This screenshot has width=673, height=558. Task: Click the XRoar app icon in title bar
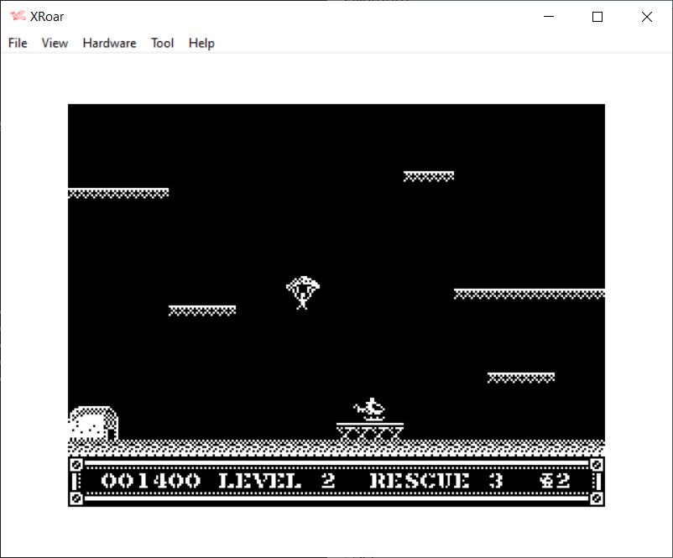click(x=18, y=17)
